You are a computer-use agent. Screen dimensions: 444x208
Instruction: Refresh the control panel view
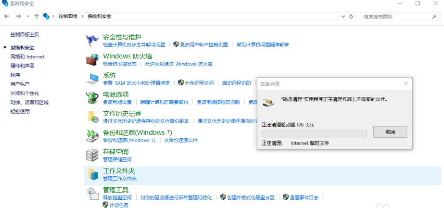[352, 16]
